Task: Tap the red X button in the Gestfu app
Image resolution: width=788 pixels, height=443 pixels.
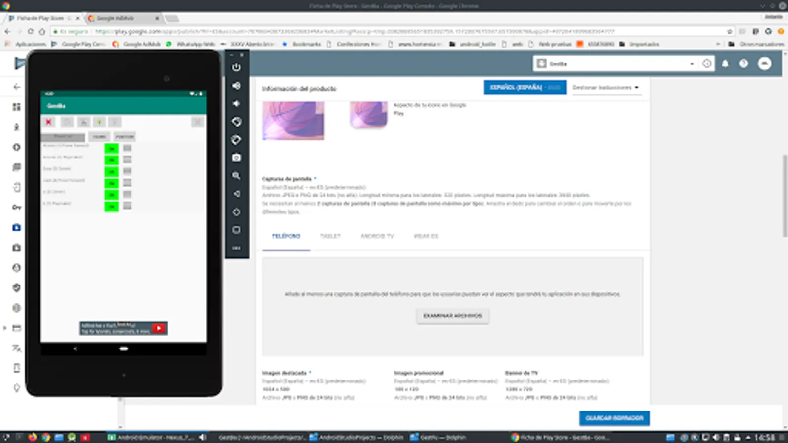Action: pos(48,122)
